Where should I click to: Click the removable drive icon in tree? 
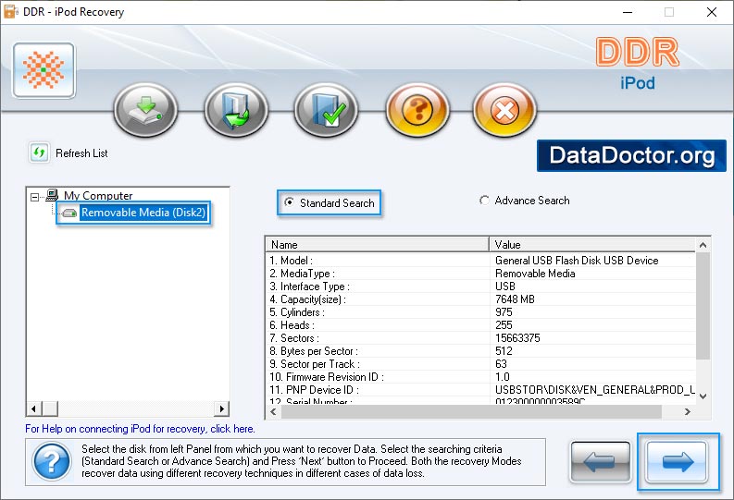click(69, 213)
